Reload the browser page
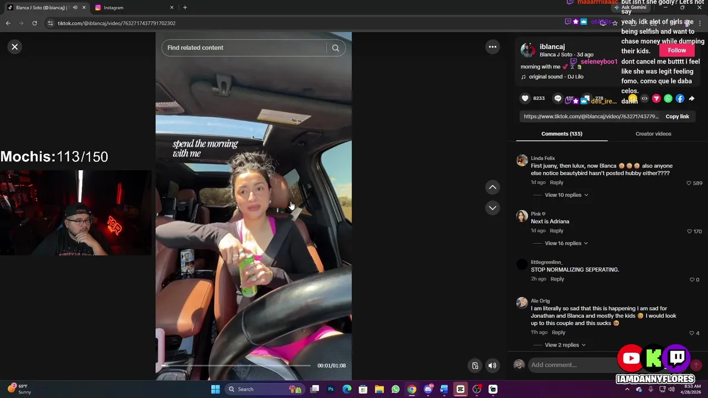Screen dimensions: 708x398 (34, 23)
